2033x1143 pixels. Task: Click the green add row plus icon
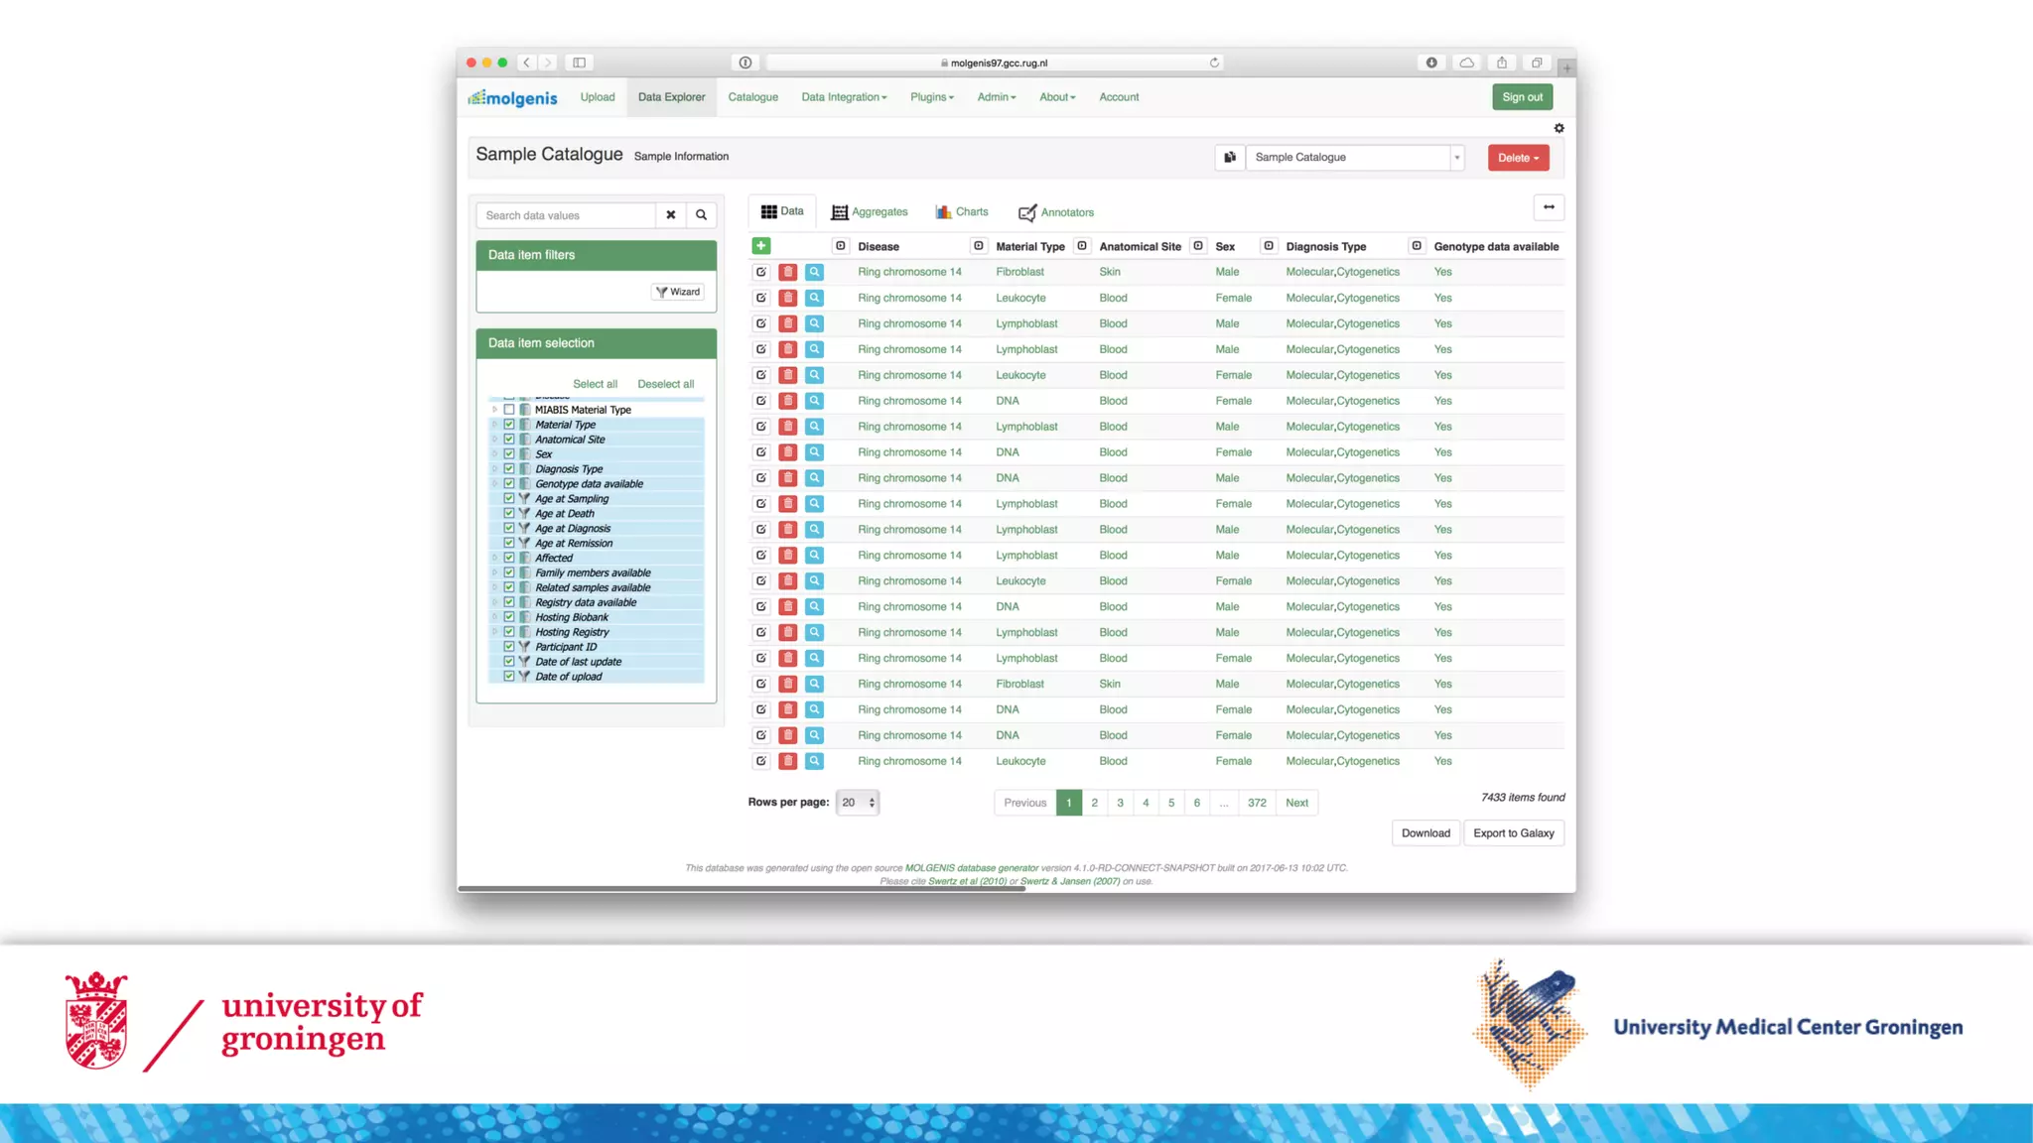tap(761, 246)
